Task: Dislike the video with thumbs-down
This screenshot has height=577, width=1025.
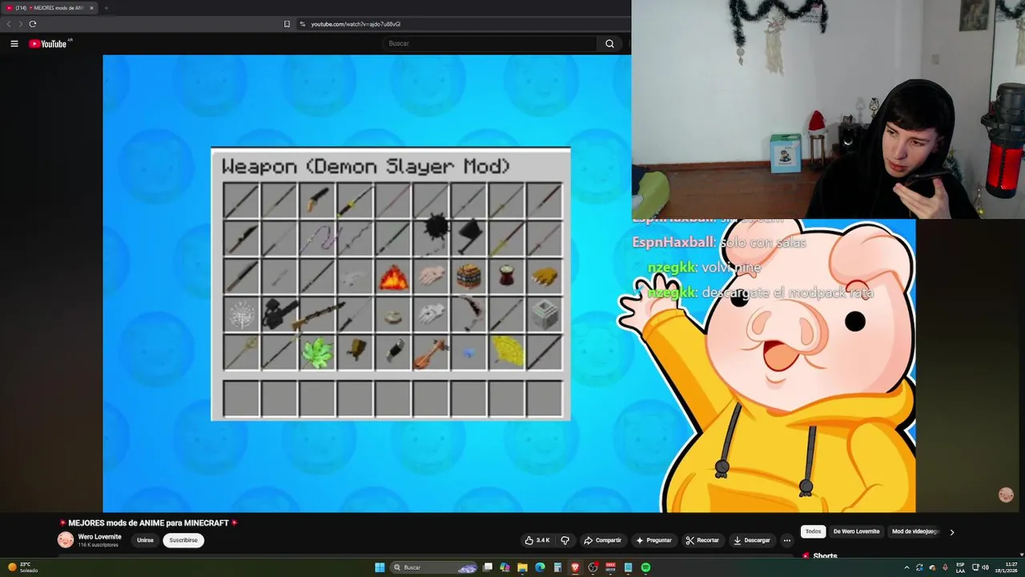Action: click(565, 540)
